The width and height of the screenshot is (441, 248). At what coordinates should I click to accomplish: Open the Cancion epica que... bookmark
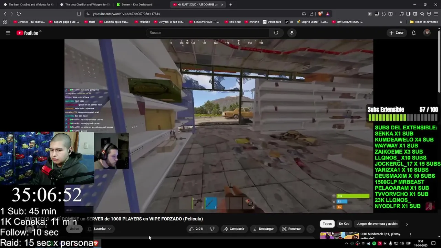[x=114, y=22]
